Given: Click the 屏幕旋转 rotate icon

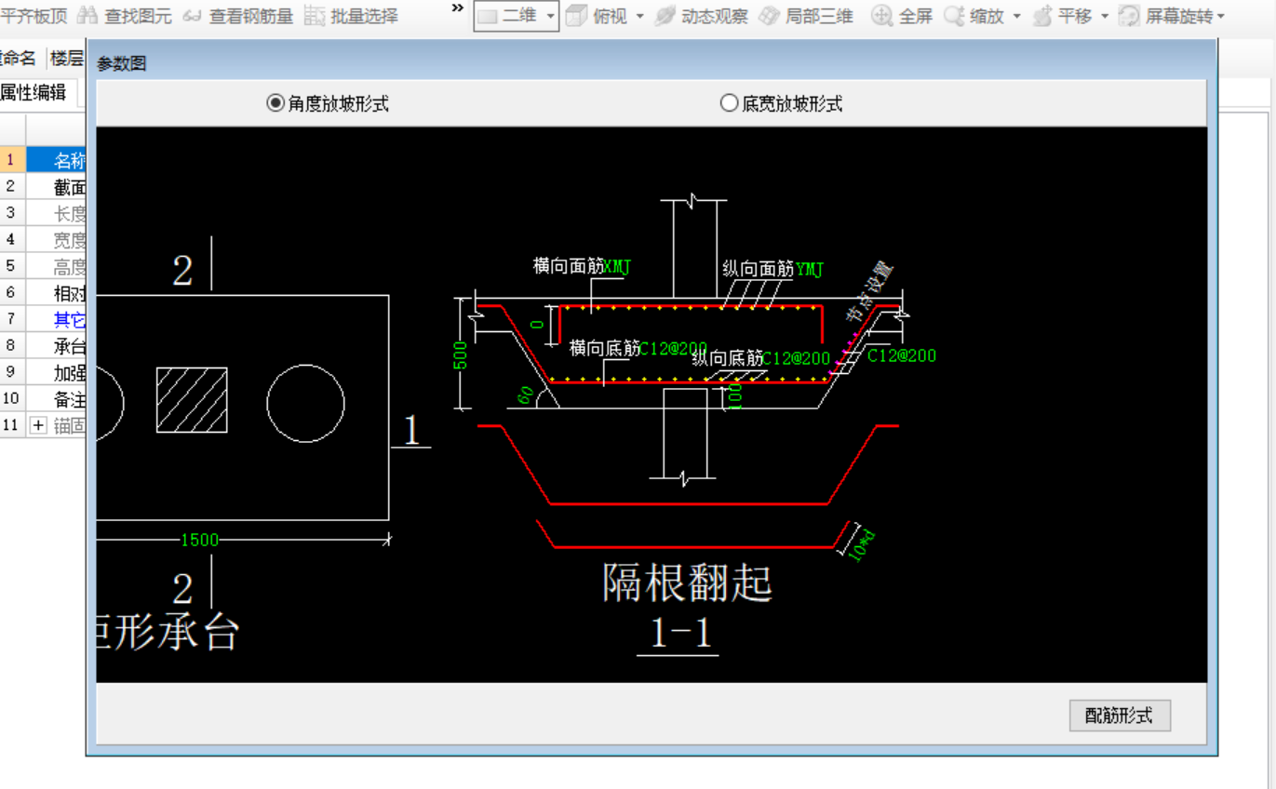Looking at the screenshot, I should point(1128,16).
